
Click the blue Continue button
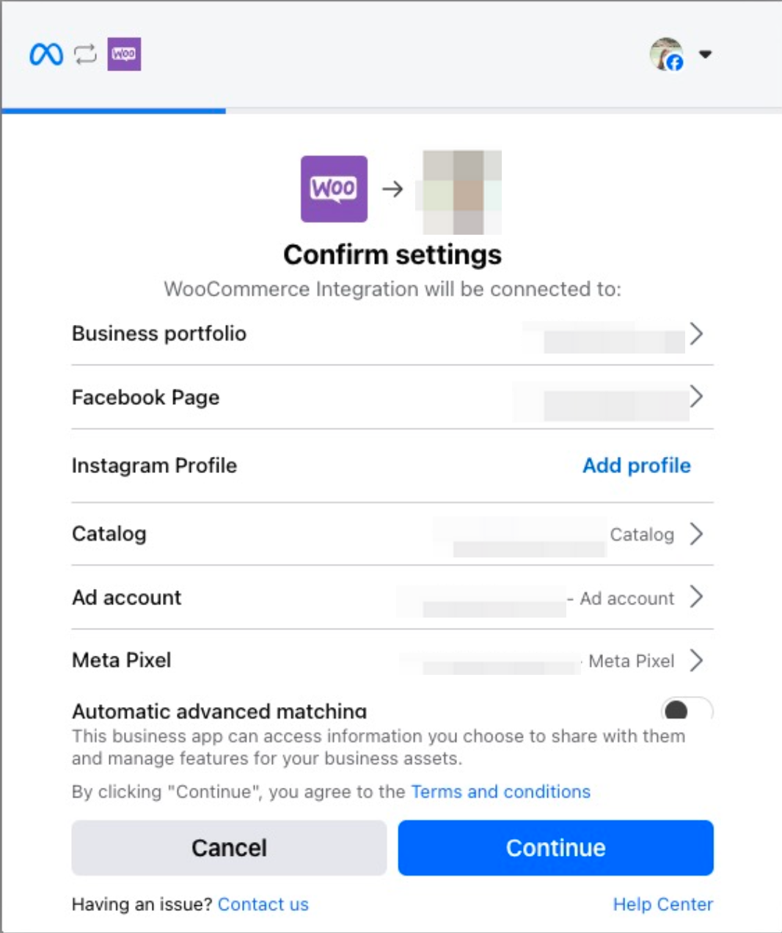(x=556, y=848)
